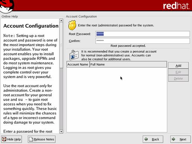Click the 'Enter the root (administrator) password' text
Image resolution: width=192 pixels, height=144 pixels.
tap(116, 25)
